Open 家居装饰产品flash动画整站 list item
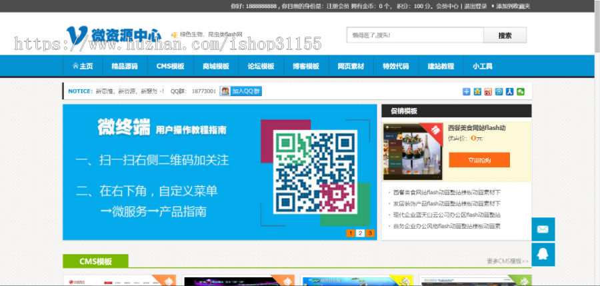Screen dimensions: 600x286 pyautogui.click(x=447, y=204)
